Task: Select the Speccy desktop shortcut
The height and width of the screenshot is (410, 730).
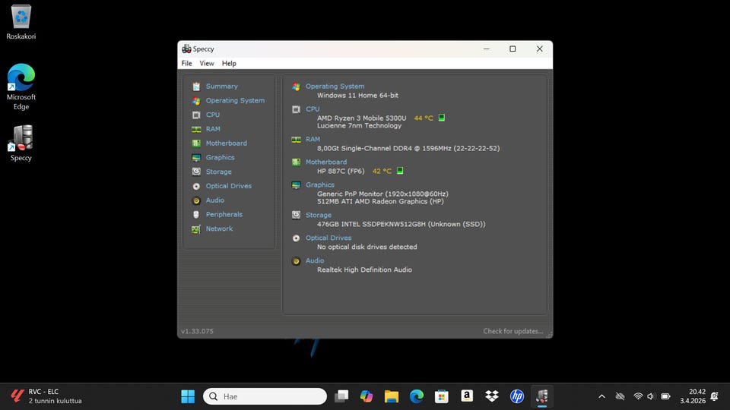Action: tap(21, 143)
